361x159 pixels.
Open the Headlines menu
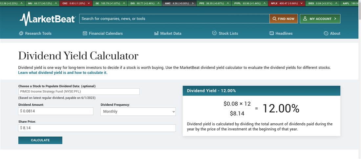(x=281, y=33)
